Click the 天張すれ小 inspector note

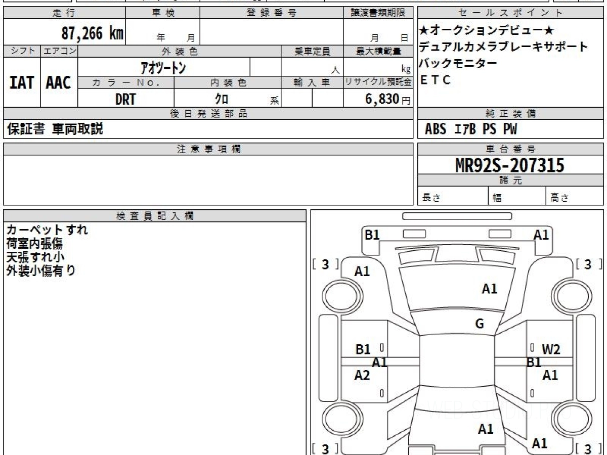pyautogui.click(x=35, y=257)
